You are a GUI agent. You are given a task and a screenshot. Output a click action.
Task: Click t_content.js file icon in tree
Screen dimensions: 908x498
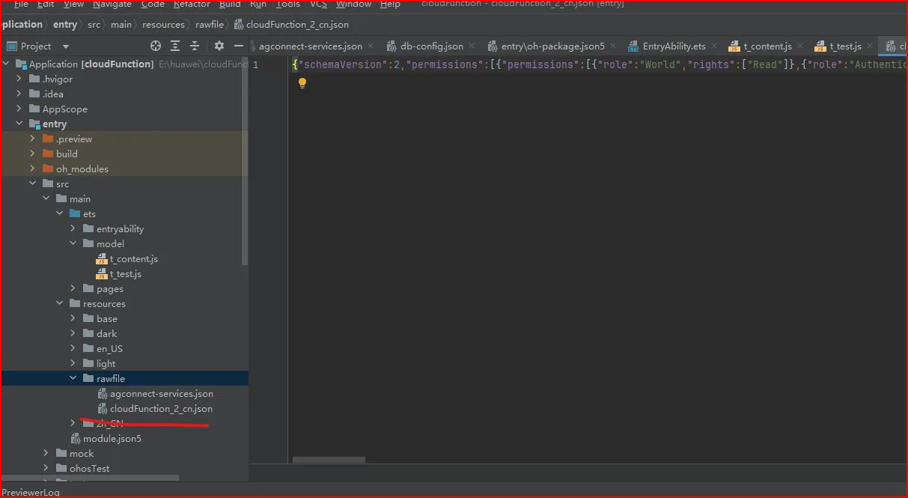pos(102,259)
